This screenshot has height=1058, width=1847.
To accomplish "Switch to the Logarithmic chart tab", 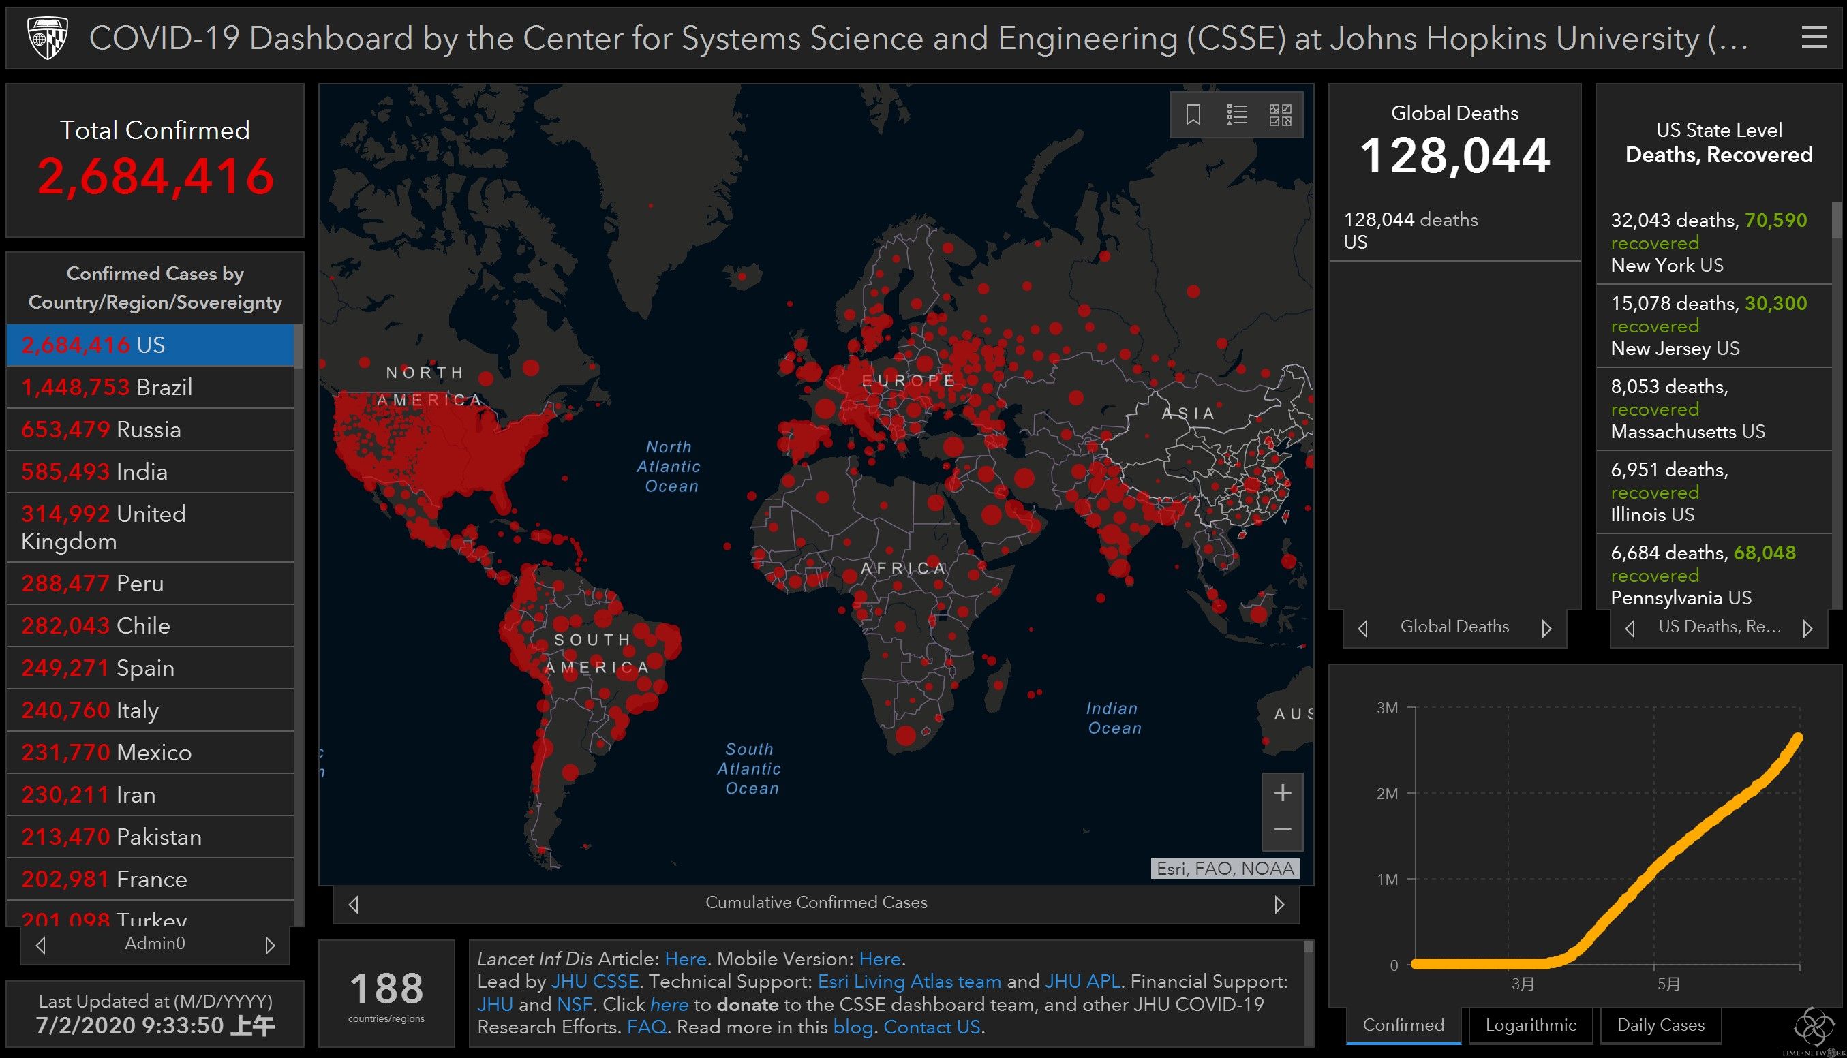I will [1530, 1025].
